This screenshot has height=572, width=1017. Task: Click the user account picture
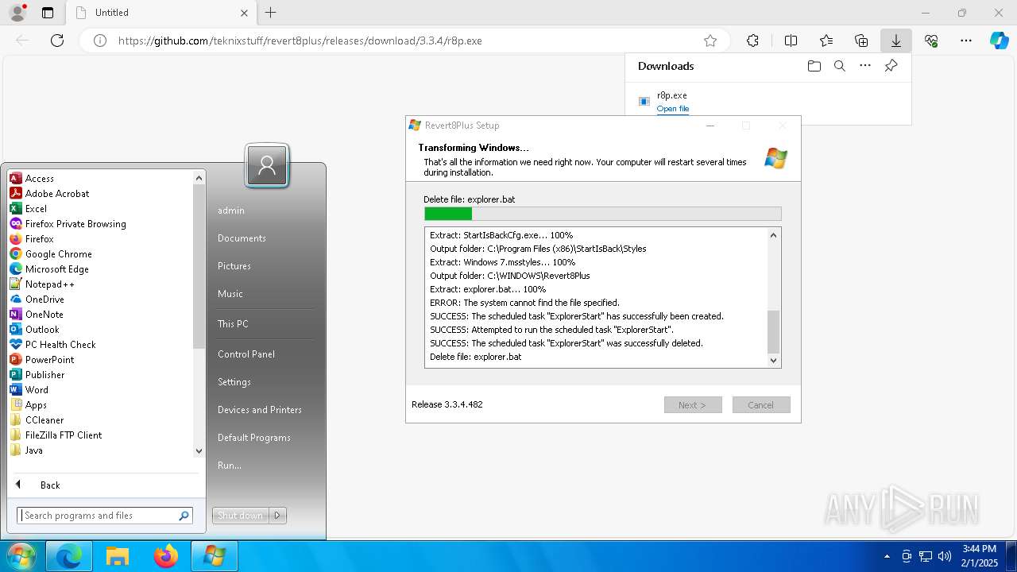point(267,165)
